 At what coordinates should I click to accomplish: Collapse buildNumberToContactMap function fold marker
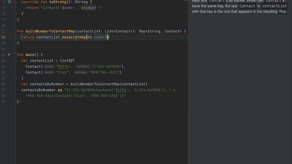coord(16,31)
